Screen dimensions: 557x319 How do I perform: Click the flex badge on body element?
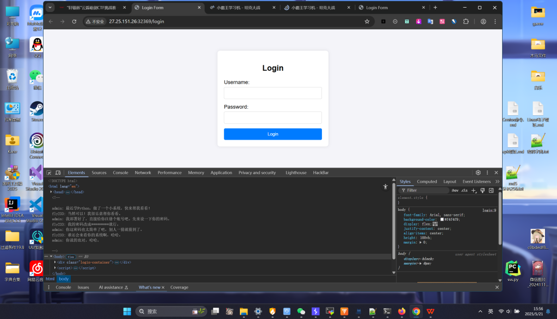(71, 257)
